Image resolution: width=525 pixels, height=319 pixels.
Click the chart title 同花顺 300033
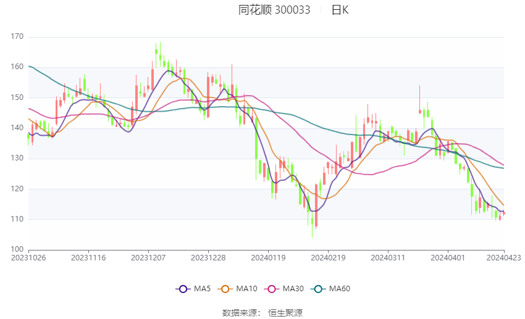coord(274,10)
